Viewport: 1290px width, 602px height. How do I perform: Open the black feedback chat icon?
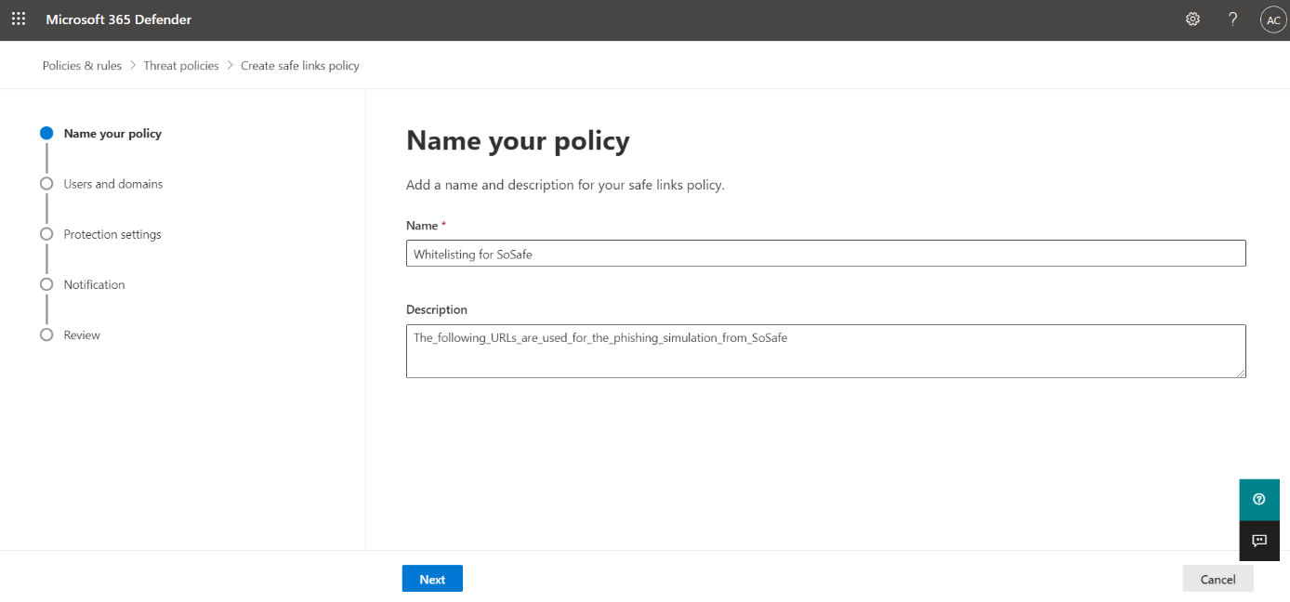[x=1258, y=541]
